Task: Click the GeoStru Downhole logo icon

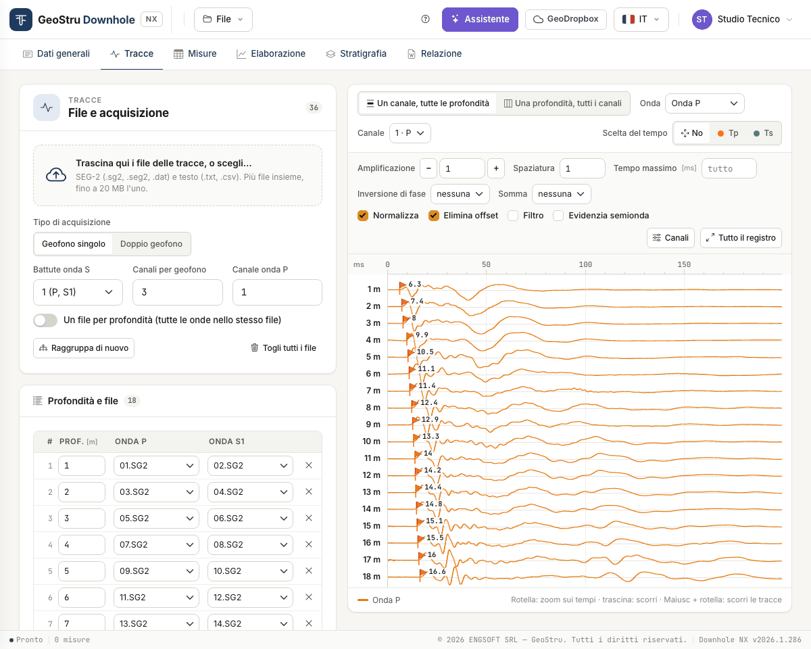Action: 21,20
